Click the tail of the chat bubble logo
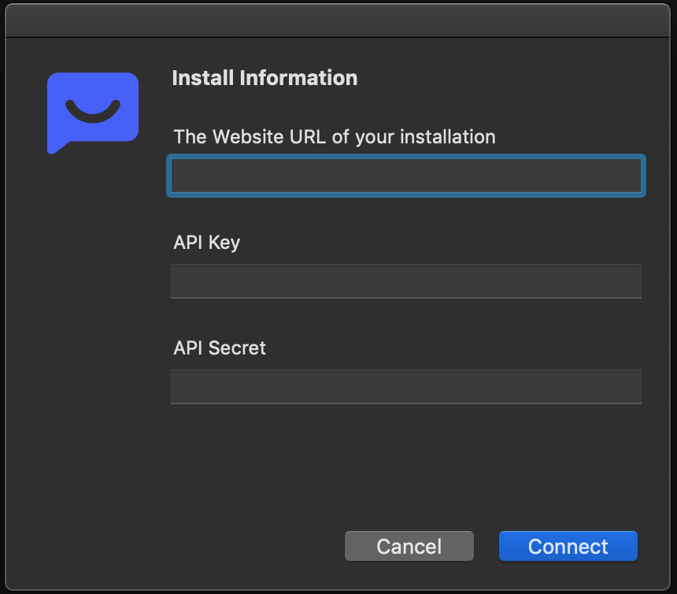The width and height of the screenshot is (677, 594). pyautogui.click(x=54, y=147)
